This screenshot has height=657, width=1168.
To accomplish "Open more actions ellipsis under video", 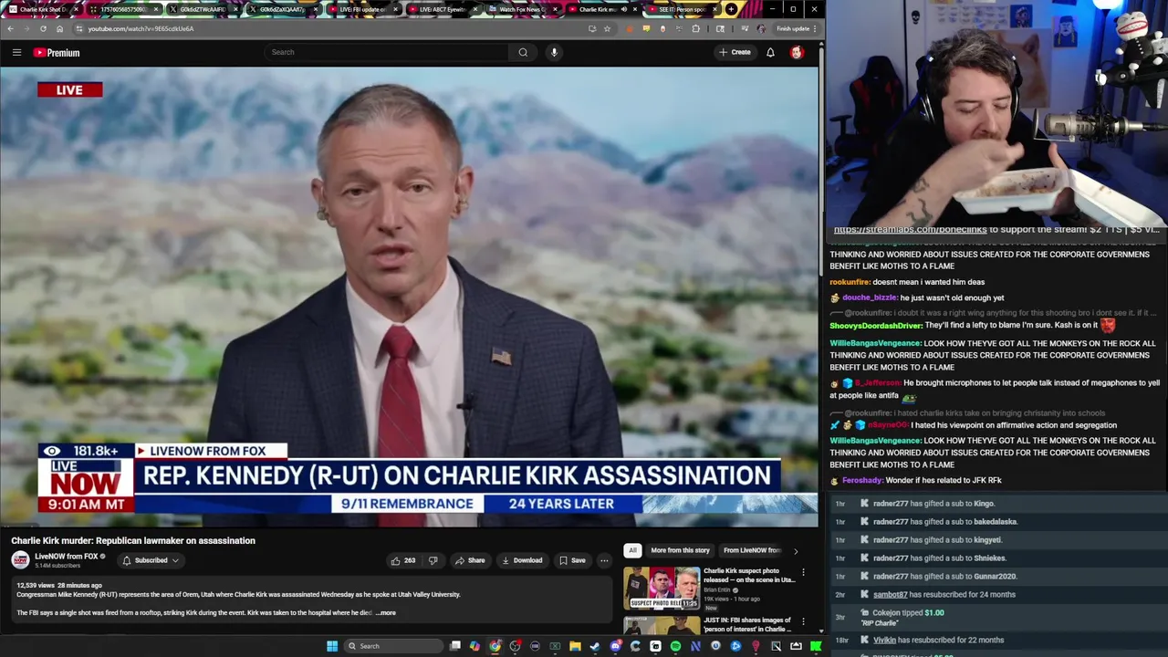I will pyautogui.click(x=604, y=560).
